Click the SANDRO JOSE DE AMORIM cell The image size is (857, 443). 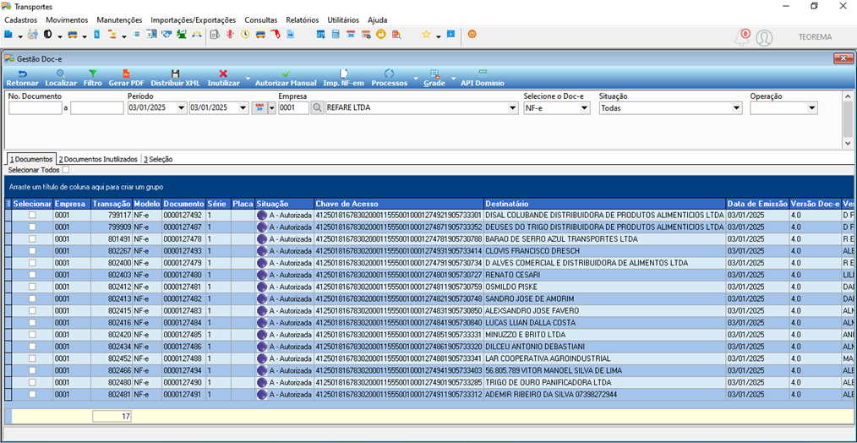coord(605,298)
